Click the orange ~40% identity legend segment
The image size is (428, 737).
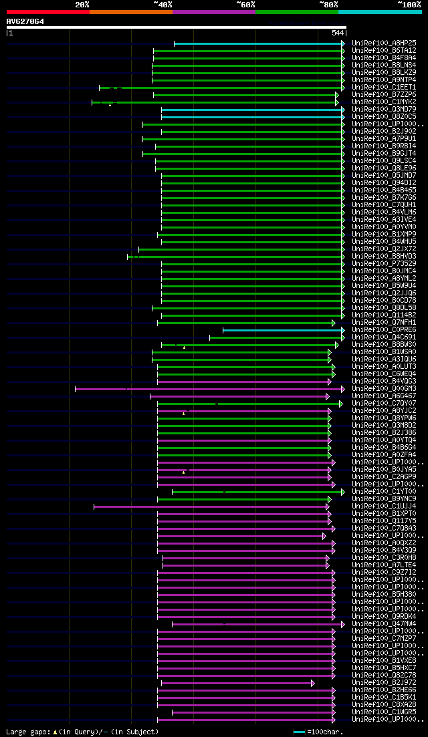point(131,12)
